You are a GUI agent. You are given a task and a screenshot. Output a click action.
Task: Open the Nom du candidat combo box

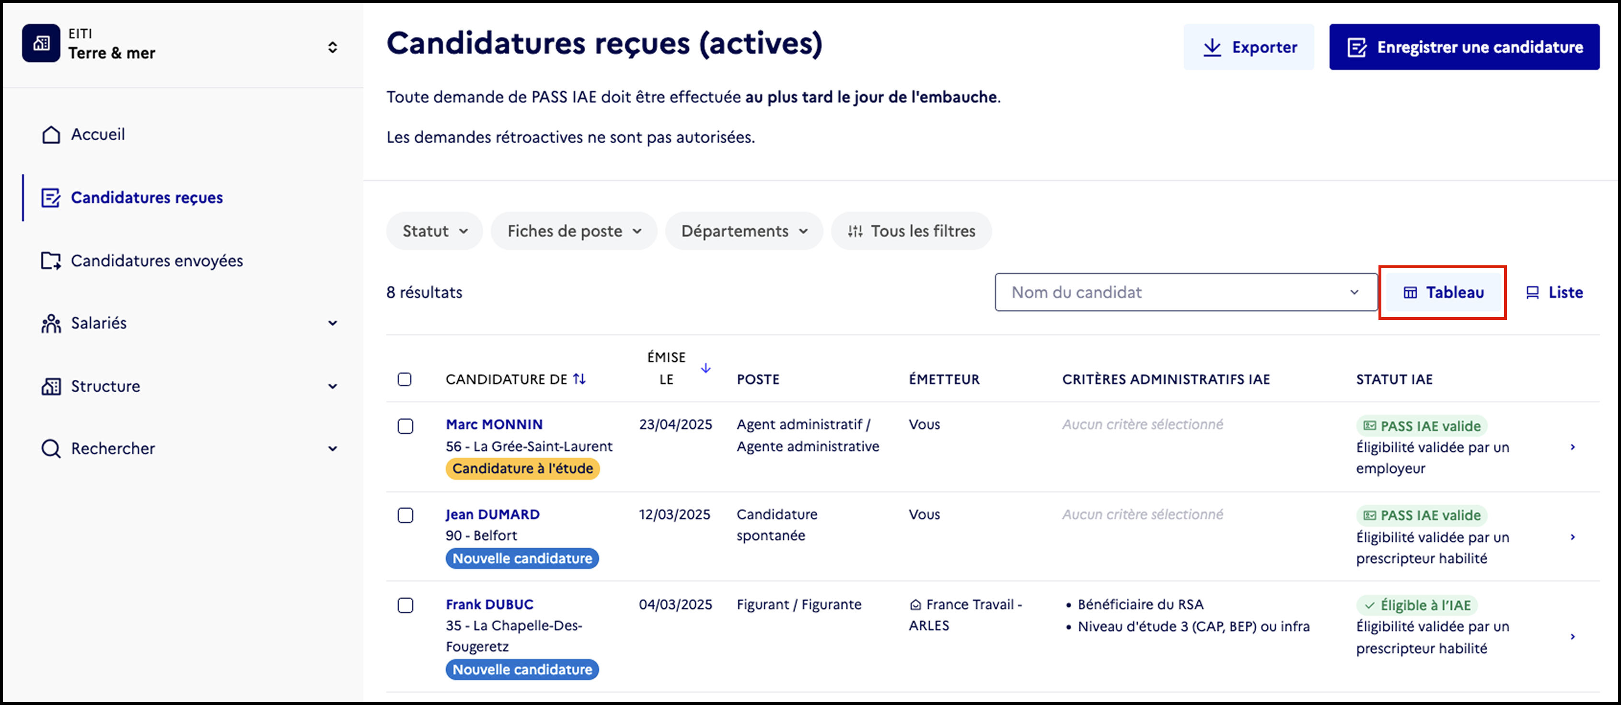(1185, 293)
